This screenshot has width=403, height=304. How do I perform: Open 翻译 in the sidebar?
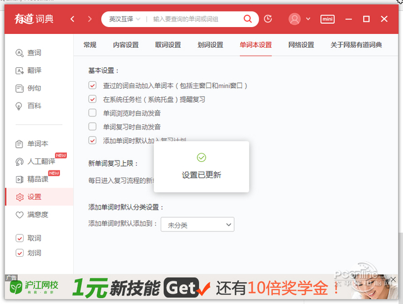coord(28,70)
